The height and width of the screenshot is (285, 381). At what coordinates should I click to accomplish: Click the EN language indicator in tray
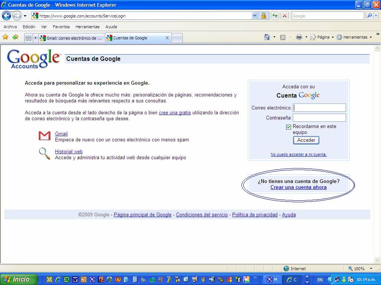320,280
